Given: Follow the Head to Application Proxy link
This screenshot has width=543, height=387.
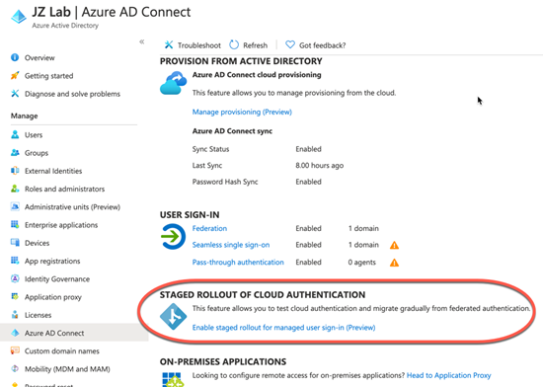Looking at the screenshot, I should tap(449, 375).
